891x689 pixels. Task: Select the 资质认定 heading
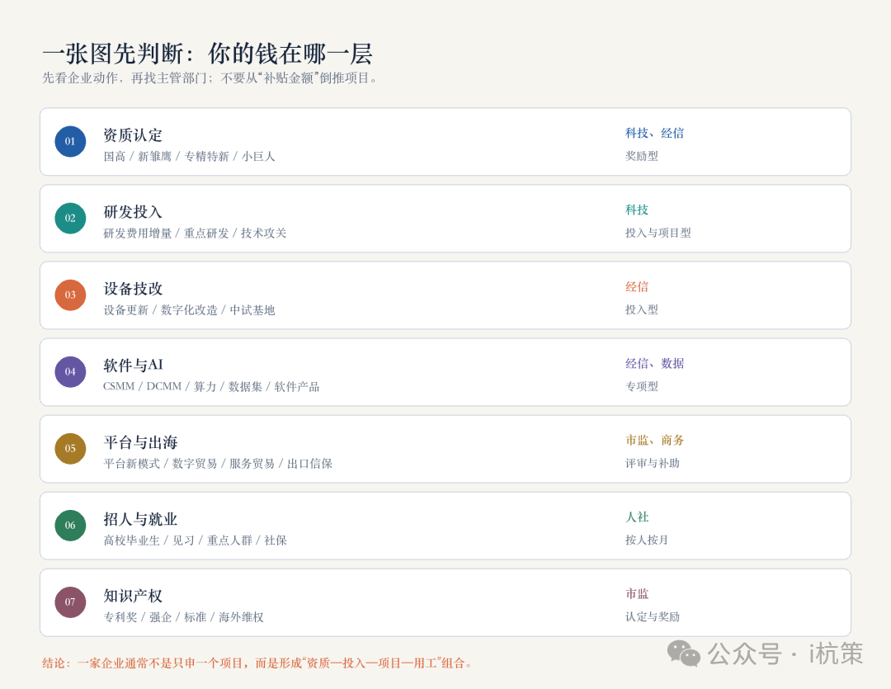[x=133, y=135]
